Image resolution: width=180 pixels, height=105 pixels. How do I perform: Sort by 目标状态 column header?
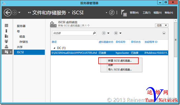pyautogui.click(x=136, y=42)
